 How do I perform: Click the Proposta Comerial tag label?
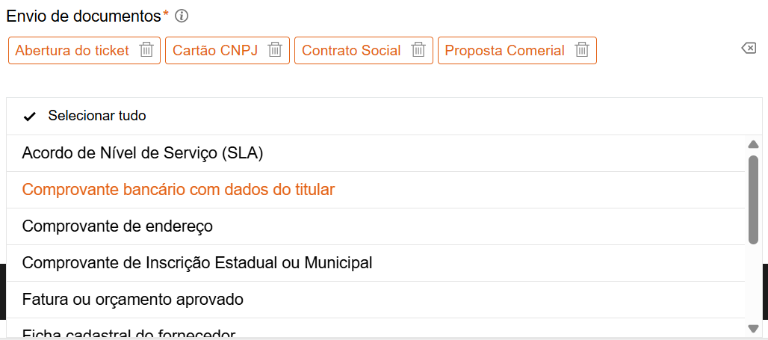point(504,51)
